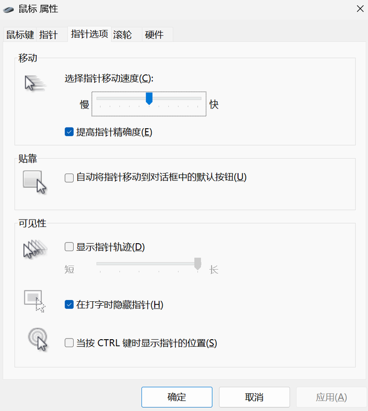Image resolution: width=368 pixels, height=411 pixels.
Task: Click the hide pointer while typing icon
Action: pos(34,301)
